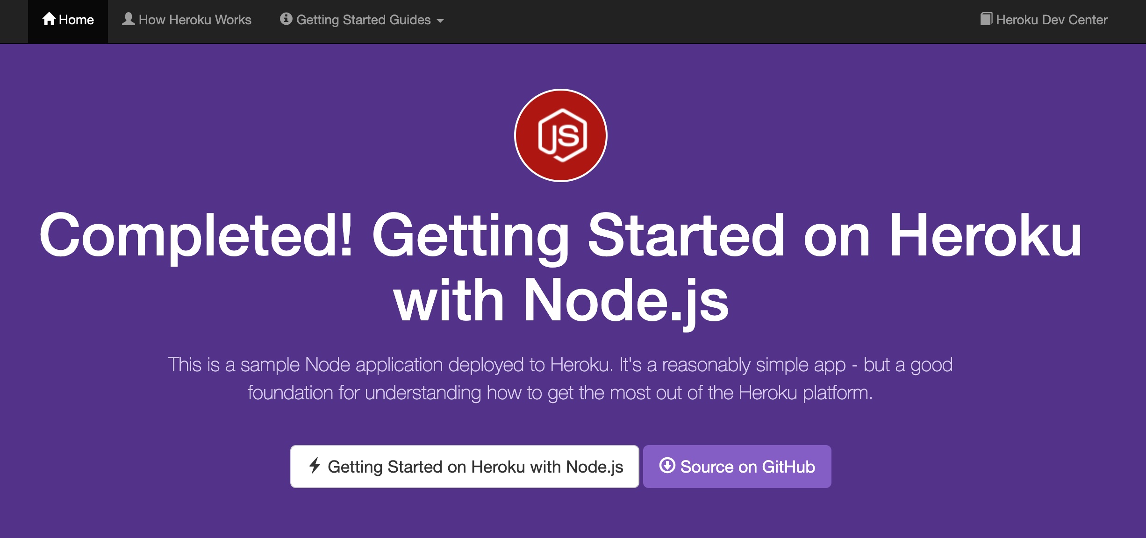Click the download icon in Source on GitHub

pos(667,466)
